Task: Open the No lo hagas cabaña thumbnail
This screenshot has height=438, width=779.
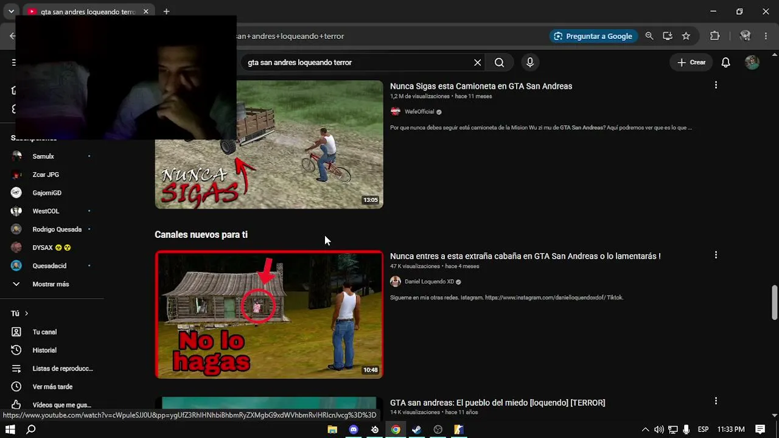Action: pyautogui.click(x=269, y=315)
